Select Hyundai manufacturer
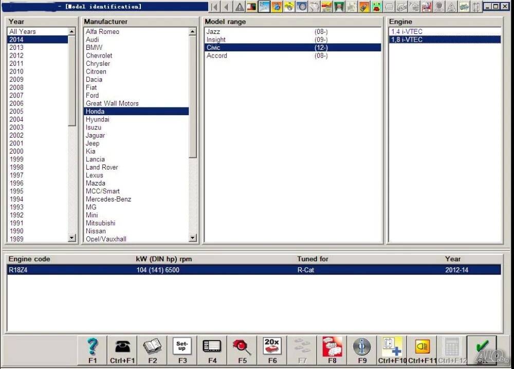The image size is (514, 369). point(136,119)
